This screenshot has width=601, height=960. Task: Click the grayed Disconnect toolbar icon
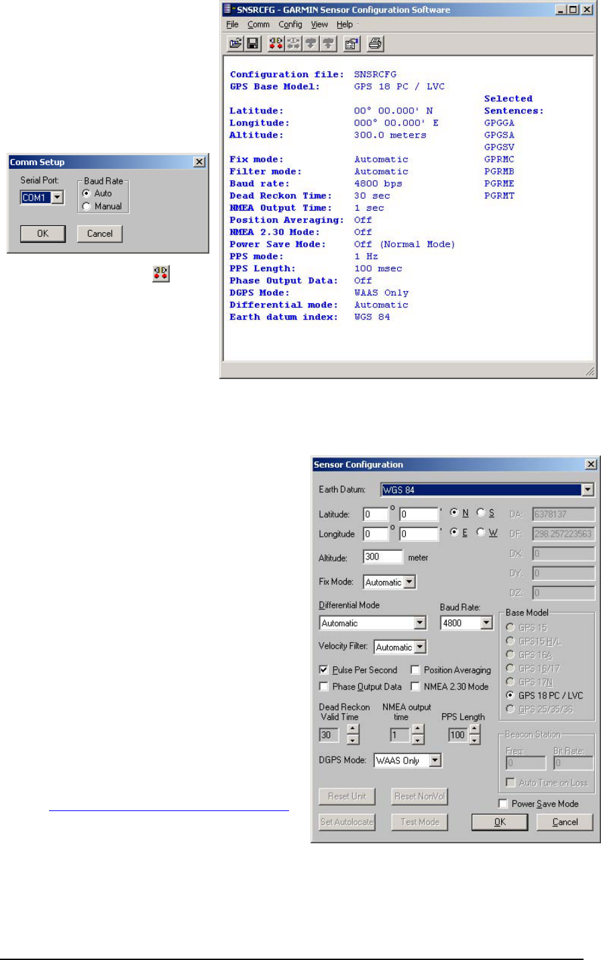point(293,44)
